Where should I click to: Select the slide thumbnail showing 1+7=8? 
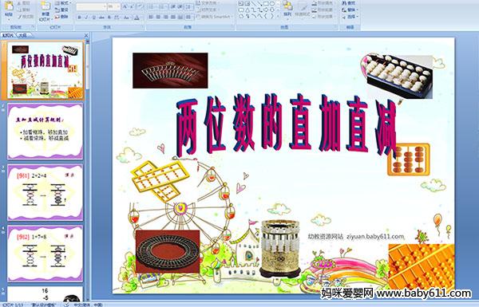pyautogui.click(x=45, y=254)
